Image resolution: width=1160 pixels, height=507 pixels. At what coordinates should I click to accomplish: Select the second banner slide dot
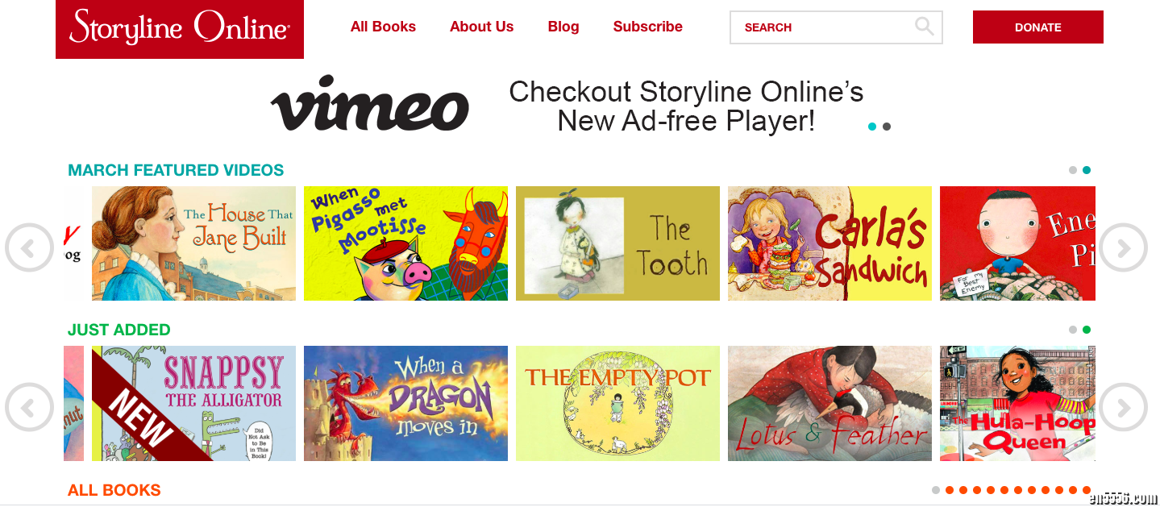pos(887,127)
